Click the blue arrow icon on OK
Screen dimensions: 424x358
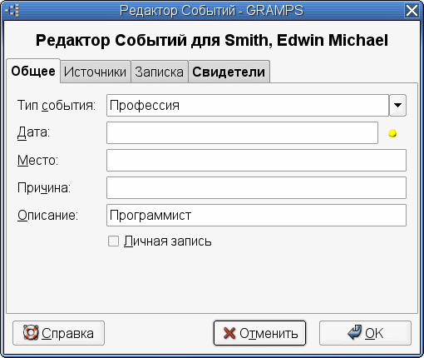355,332
